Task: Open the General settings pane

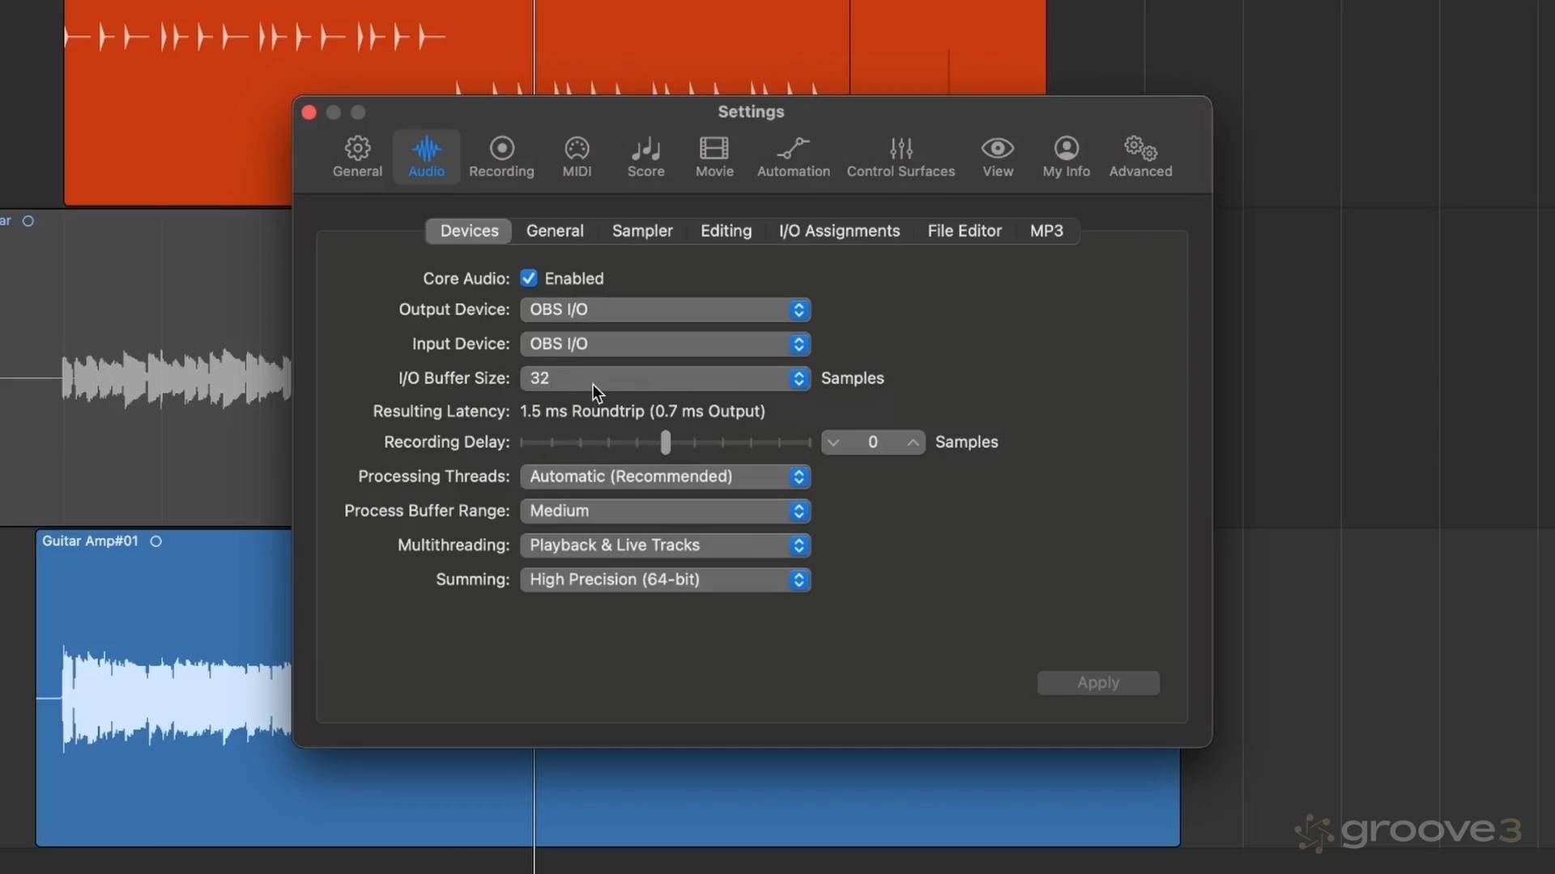Action: tap(357, 156)
